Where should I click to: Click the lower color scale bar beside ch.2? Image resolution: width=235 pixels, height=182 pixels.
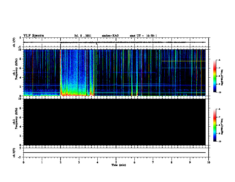[215, 125]
